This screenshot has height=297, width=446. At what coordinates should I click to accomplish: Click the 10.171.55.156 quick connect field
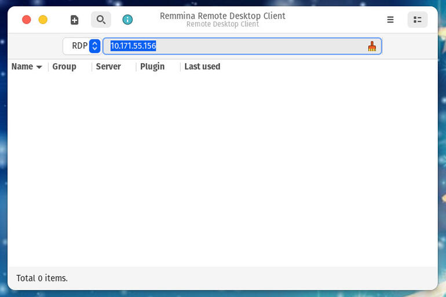[x=242, y=46]
